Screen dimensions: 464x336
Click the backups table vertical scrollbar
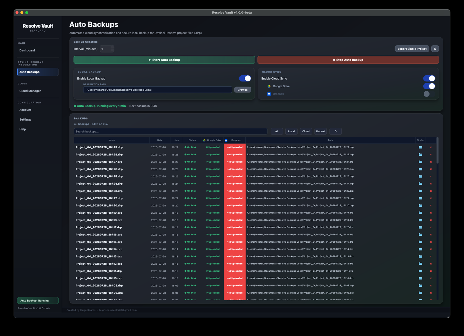[437, 151]
